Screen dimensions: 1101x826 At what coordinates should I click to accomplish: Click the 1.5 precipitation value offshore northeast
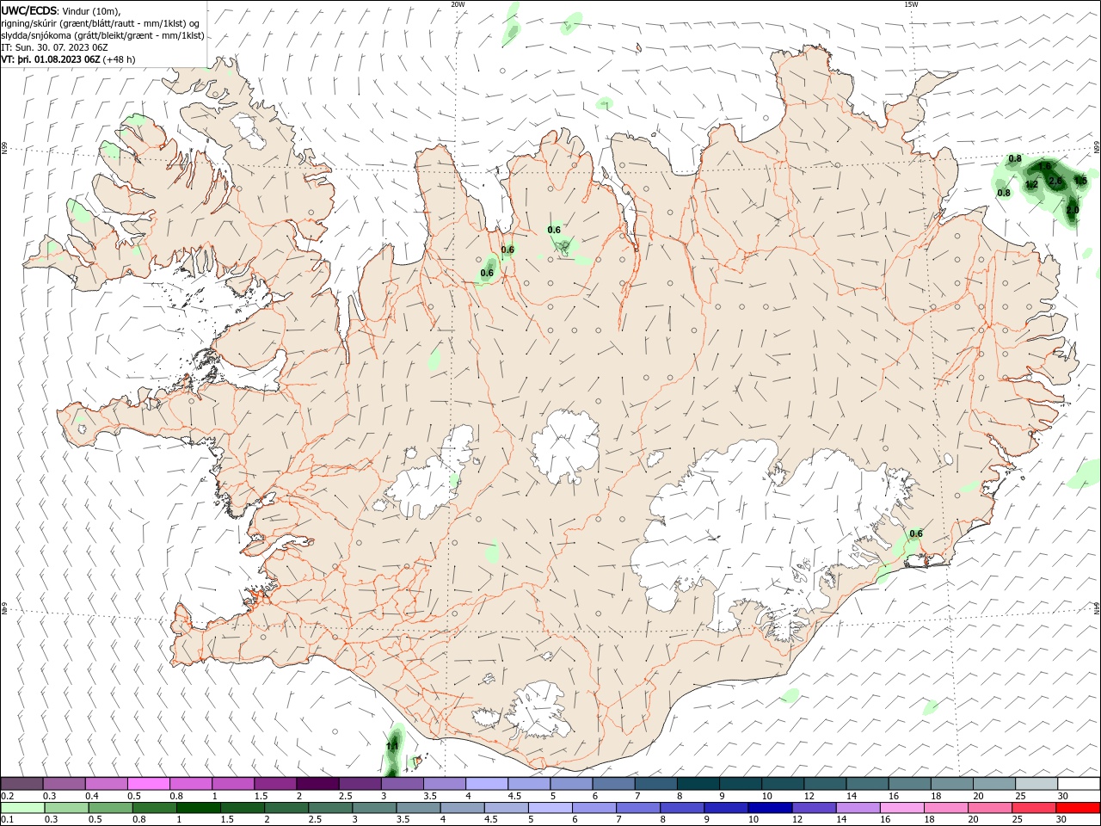point(1080,181)
